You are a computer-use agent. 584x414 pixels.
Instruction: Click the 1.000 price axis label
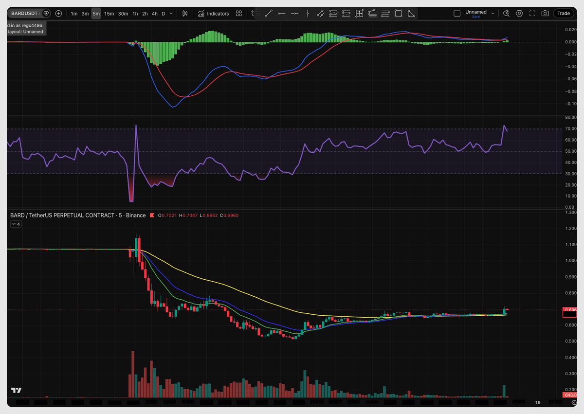click(x=570, y=260)
